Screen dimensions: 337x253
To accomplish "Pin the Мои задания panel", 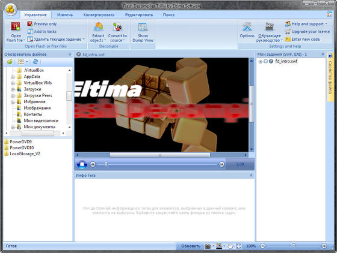I will point(323,55).
